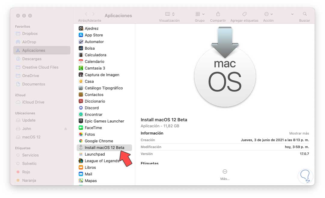325x198 pixels.
Task: Select the Discord app icon
Action: point(81,108)
